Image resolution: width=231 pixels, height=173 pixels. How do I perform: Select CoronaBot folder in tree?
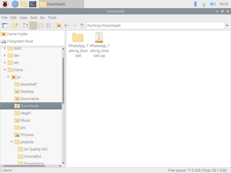click(x=31, y=156)
